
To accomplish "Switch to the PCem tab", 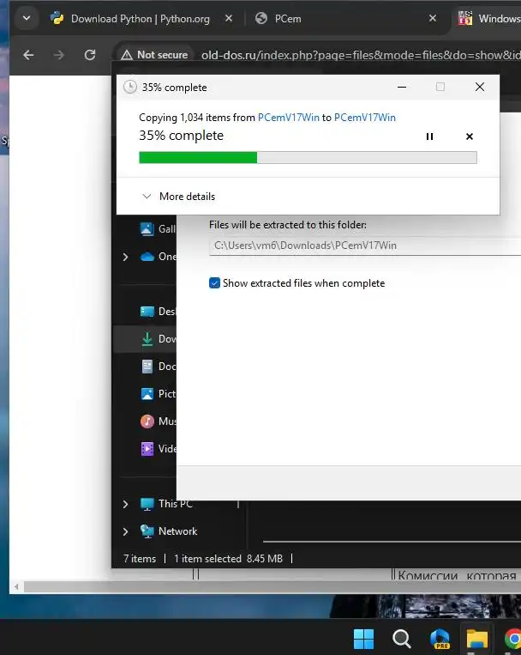I will coord(288,19).
